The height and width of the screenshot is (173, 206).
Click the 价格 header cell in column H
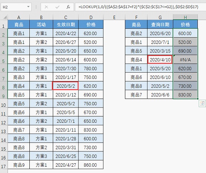[x=185, y=24]
